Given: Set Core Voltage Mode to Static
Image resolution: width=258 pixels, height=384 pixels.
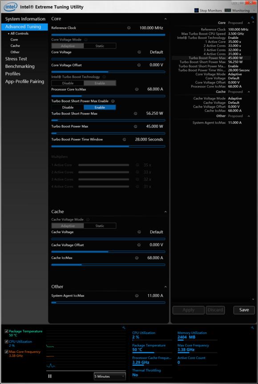Looking at the screenshot, I should coord(100,46).
